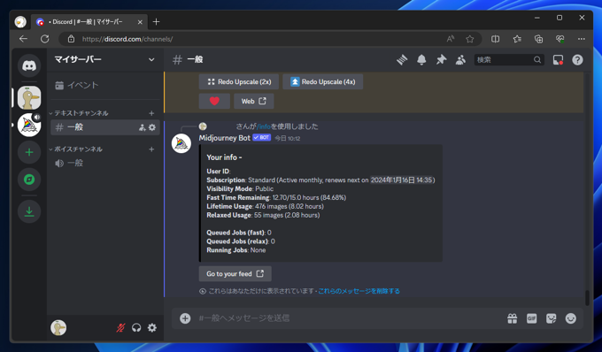Select the duck avatar server icon
Image resolution: width=602 pixels, height=352 pixels.
click(29, 98)
